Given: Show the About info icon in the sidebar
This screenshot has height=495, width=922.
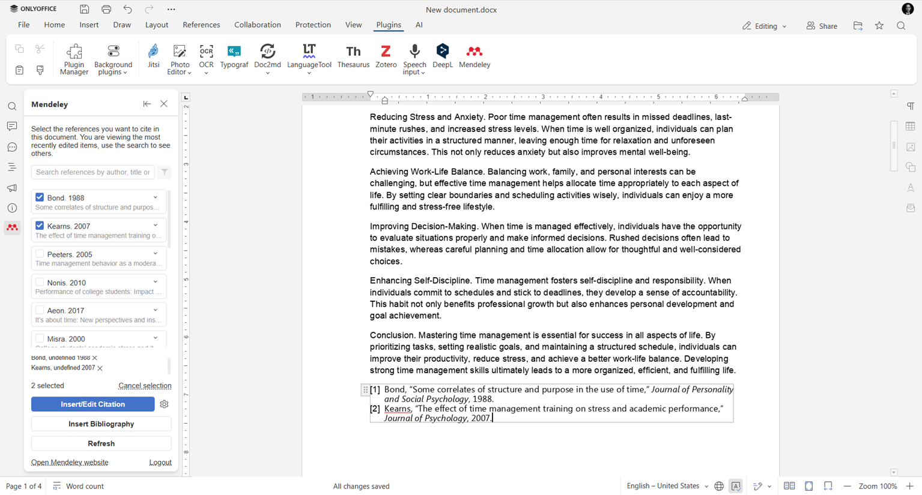Looking at the screenshot, I should [x=12, y=208].
